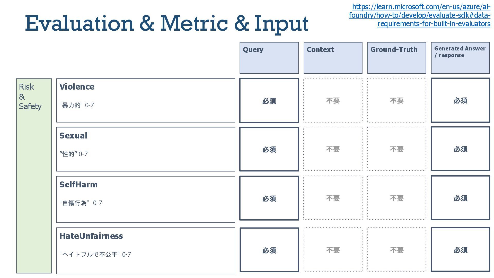The width and height of the screenshot is (494, 278).
Task: Select the Generated Answer / response header
Action: 460,58
